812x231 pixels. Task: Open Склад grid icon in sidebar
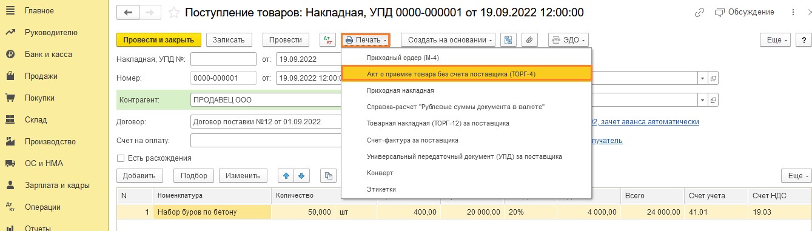click(10, 119)
